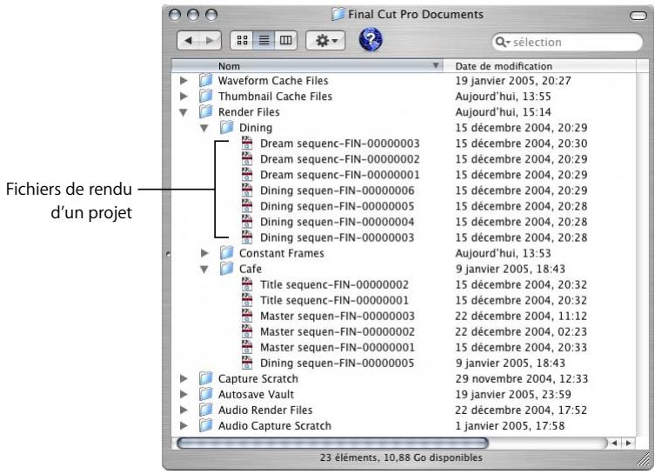Click the 23 éléments status bar text

coord(401,457)
